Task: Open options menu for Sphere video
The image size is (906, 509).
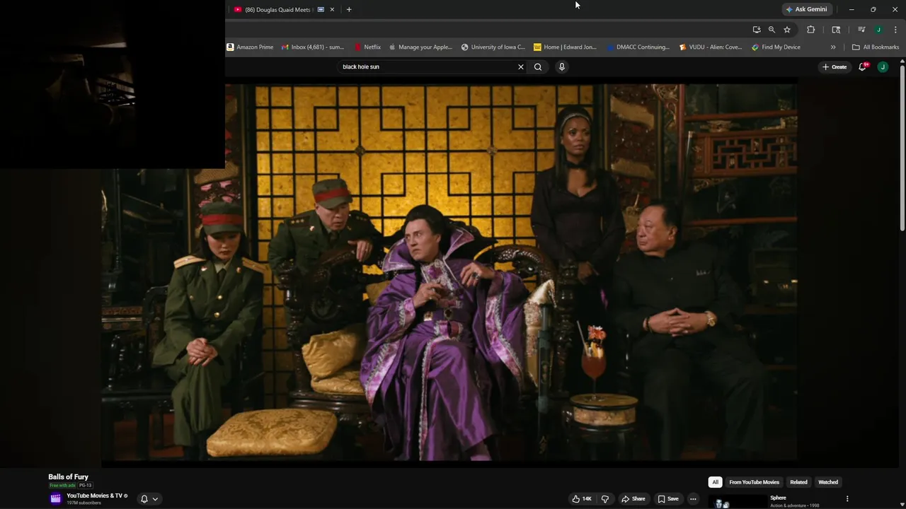Action: pos(847,499)
